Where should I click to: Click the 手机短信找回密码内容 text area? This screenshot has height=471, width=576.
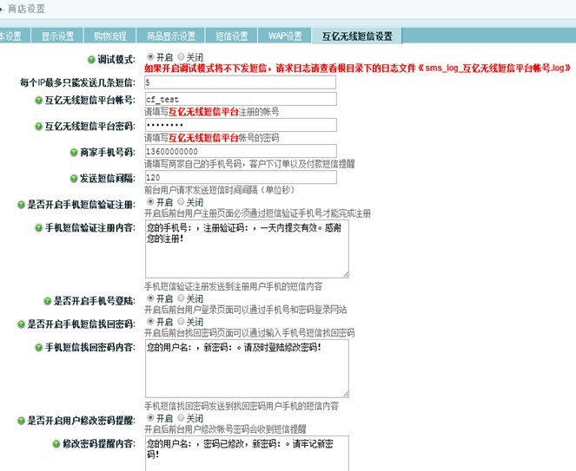pyautogui.click(x=247, y=369)
